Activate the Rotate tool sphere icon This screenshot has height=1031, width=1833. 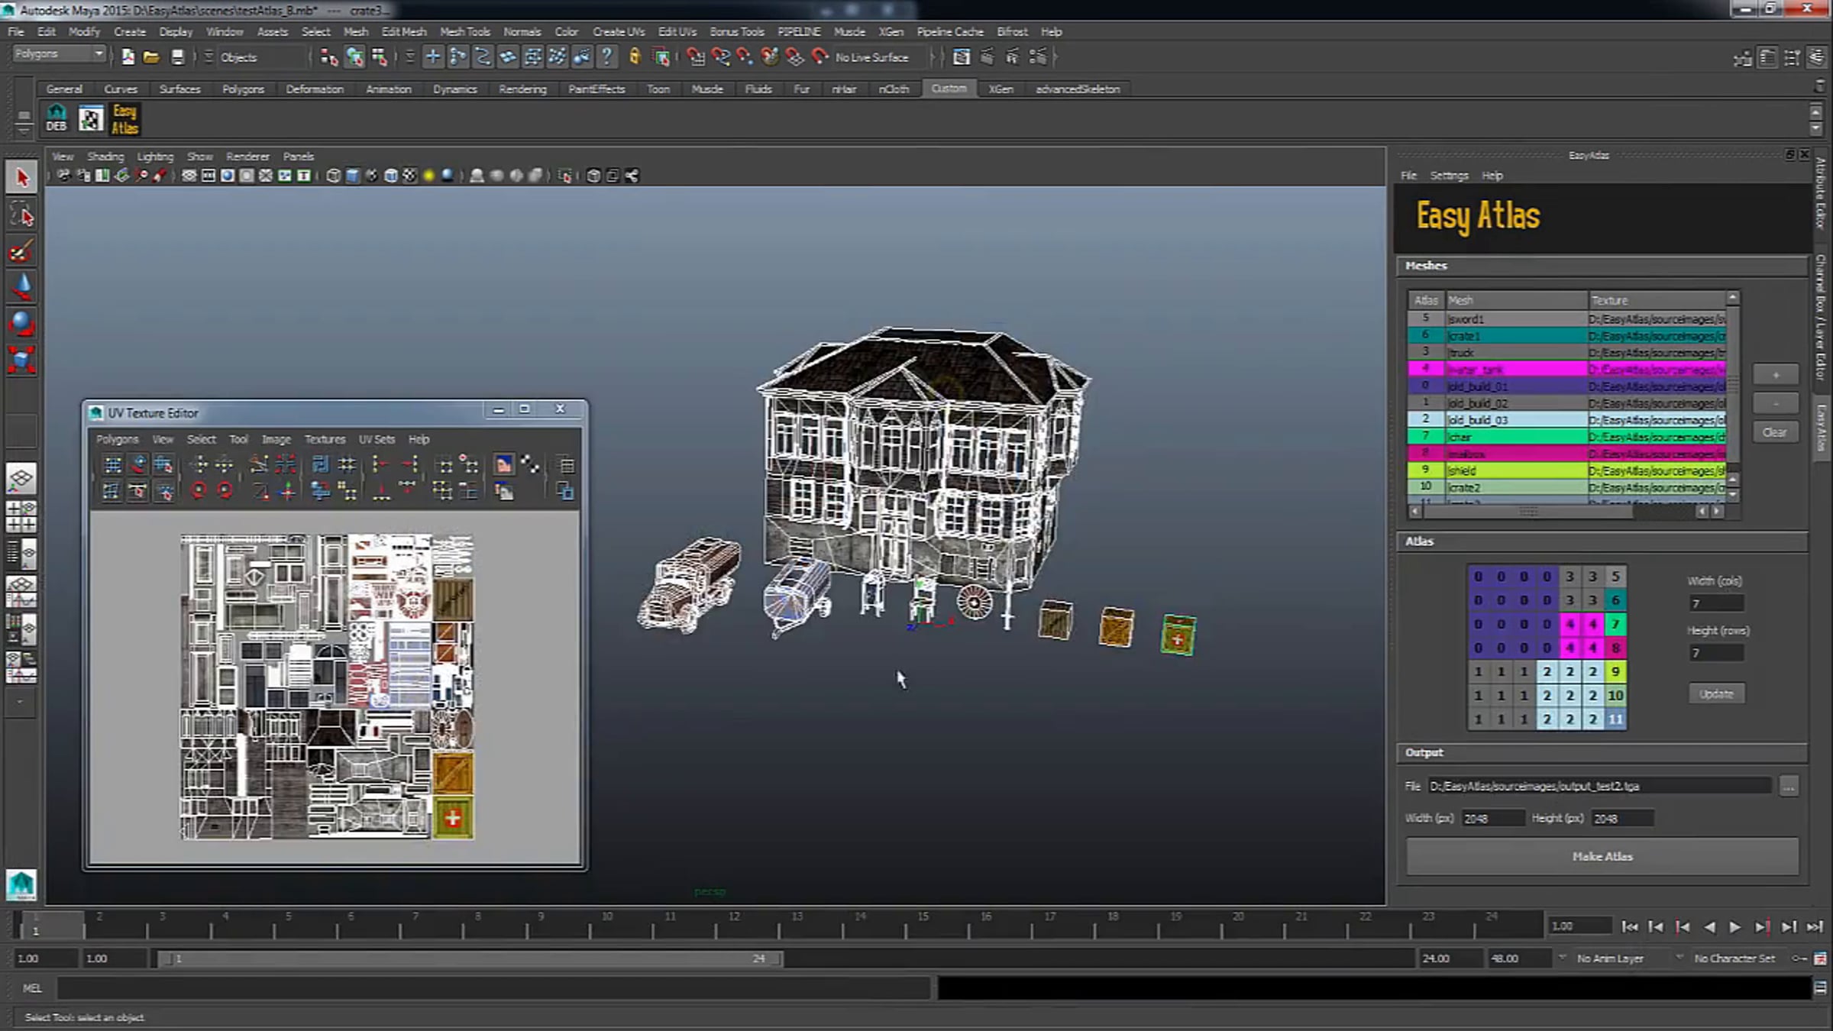[21, 322]
